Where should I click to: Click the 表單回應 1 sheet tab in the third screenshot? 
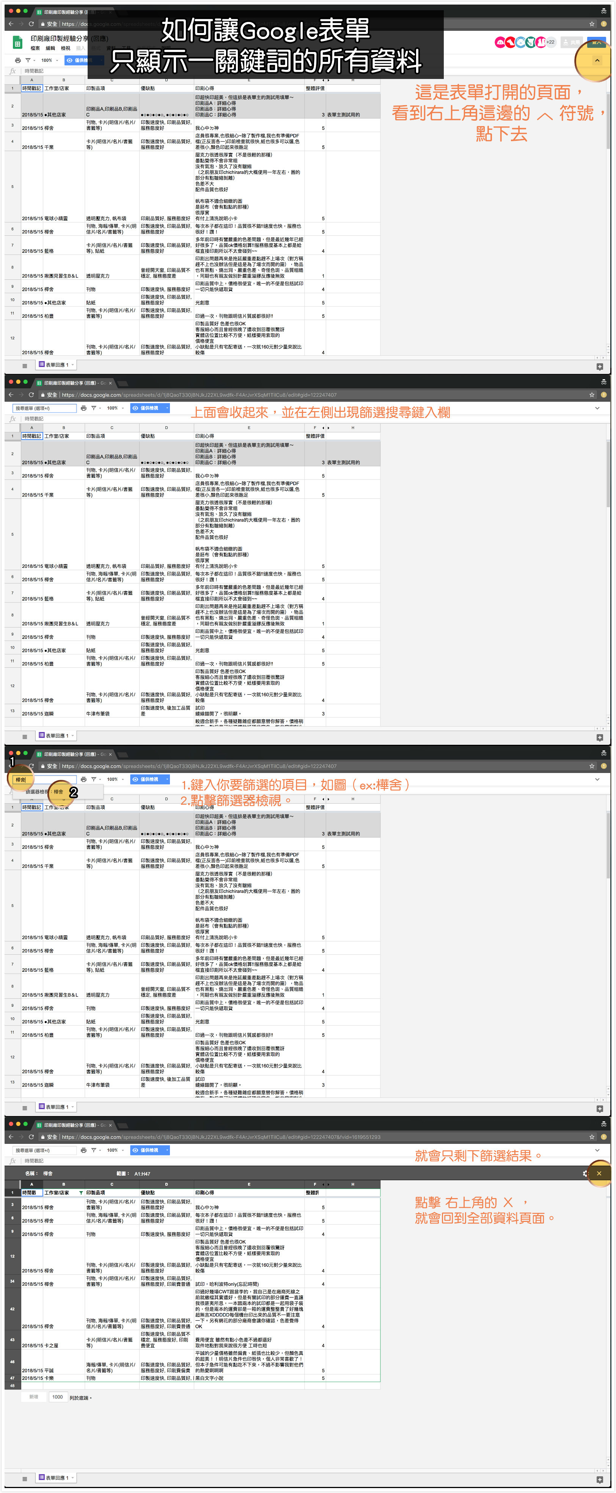point(56,1107)
